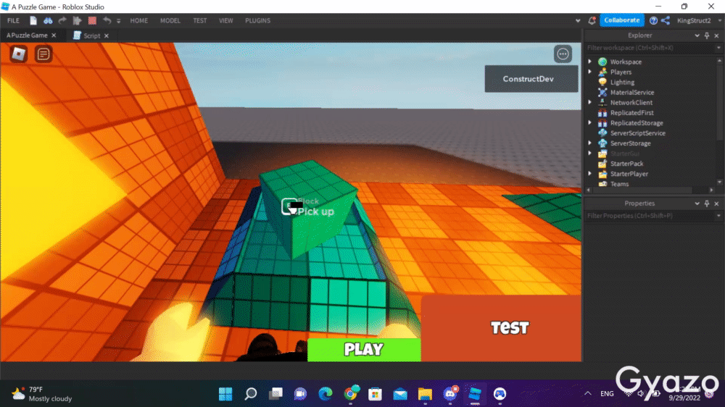Collapse the ribbon with the chevron arrow
Screen dimensions: 725x407
tap(578, 21)
